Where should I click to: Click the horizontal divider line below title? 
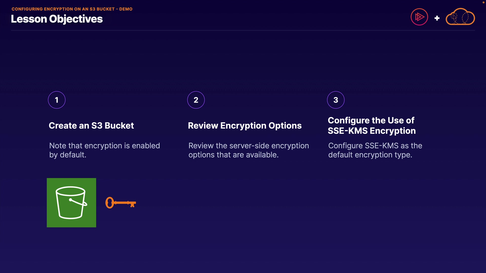tap(243, 30)
